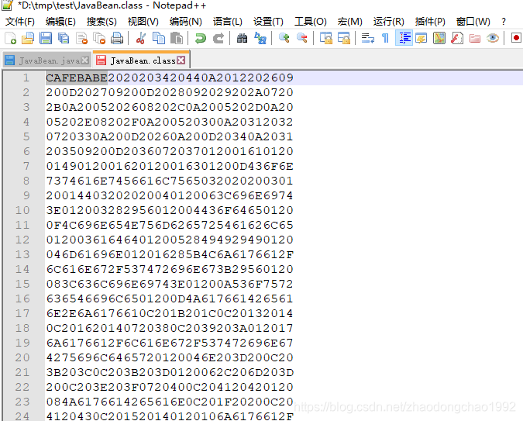Click the synchronize vertical scrolling icon
Screen dimensions: 523x421
[326, 38]
